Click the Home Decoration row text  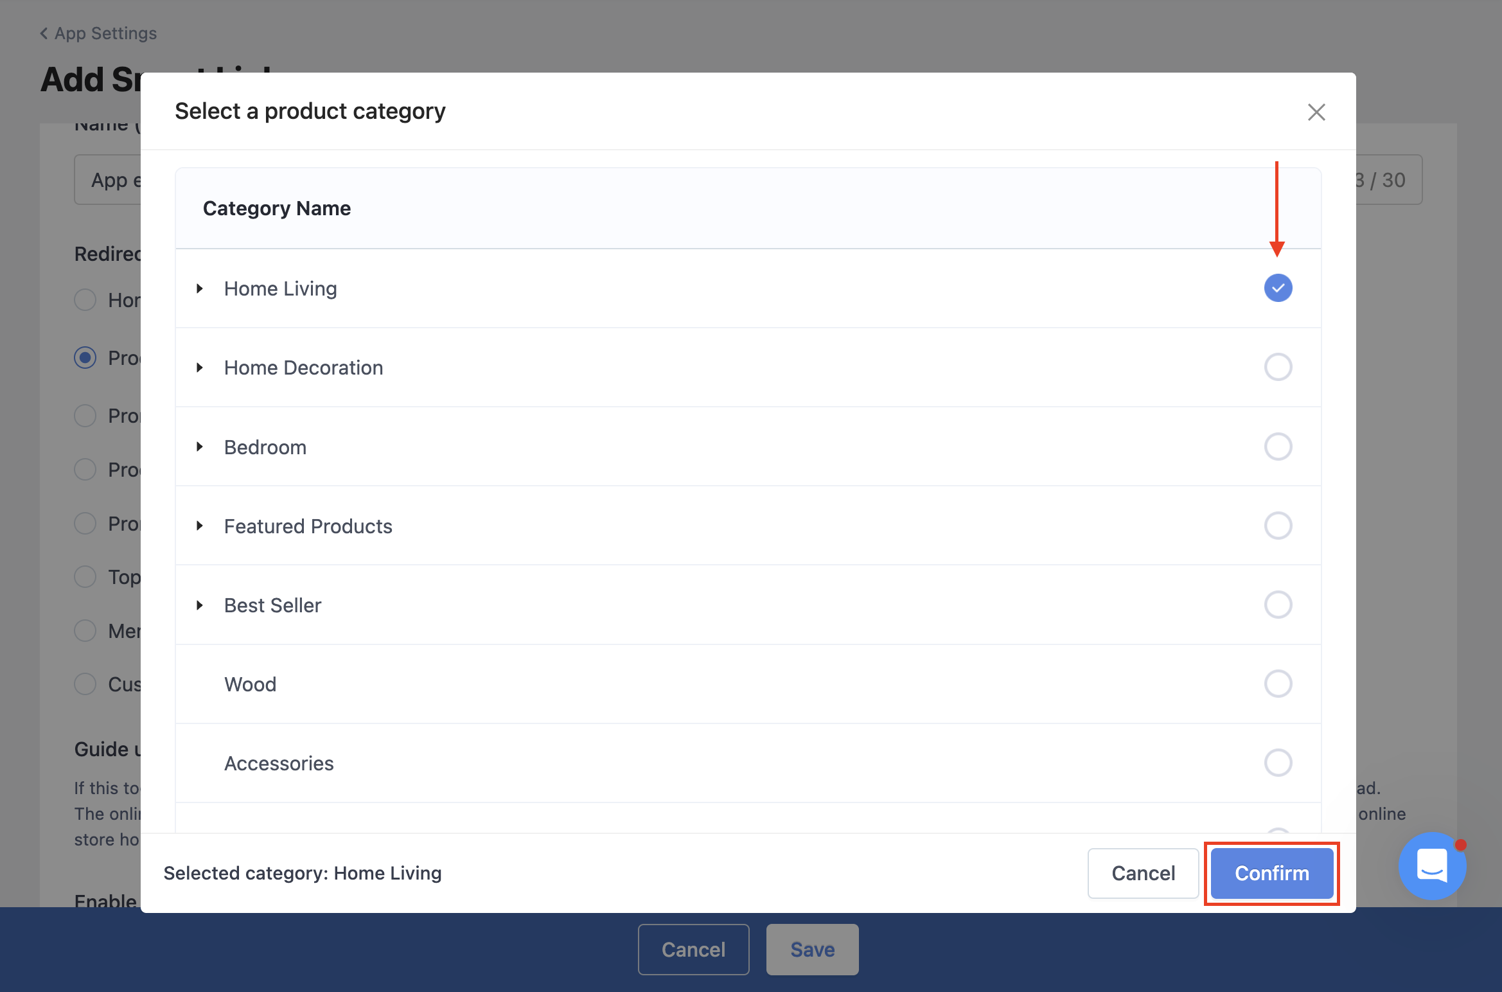point(303,368)
